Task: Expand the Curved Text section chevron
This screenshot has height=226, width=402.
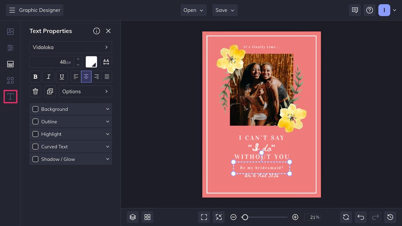Action: tap(107, 146)
